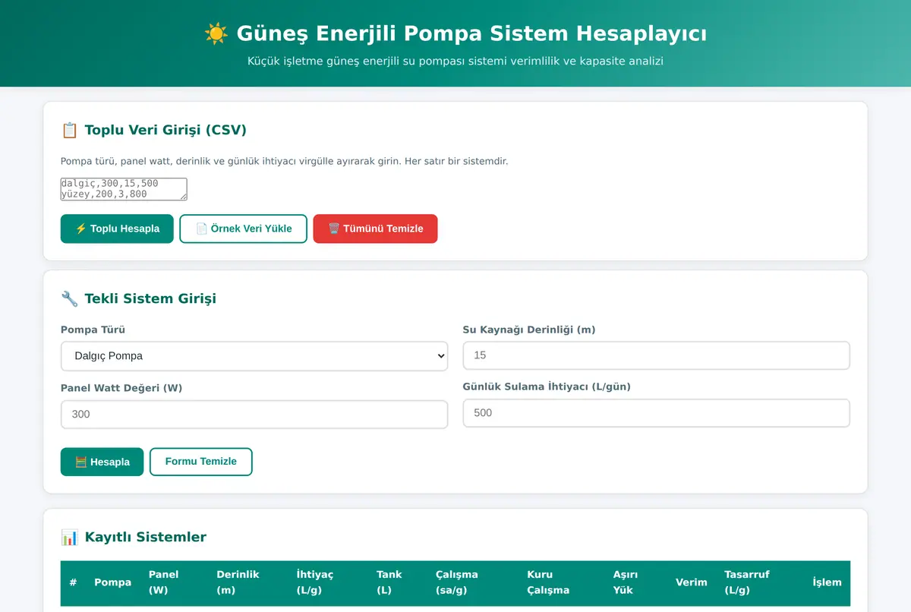Click the Formu Temizle button
Image resolution: width=911 pixels, height=612 pixels.
coord(201,462)
